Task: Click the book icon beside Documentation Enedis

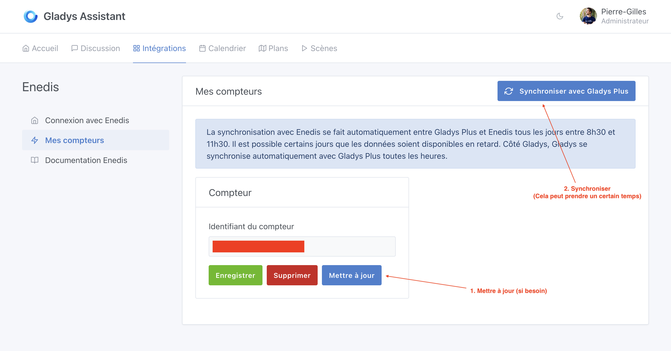Action: [34, 160]
